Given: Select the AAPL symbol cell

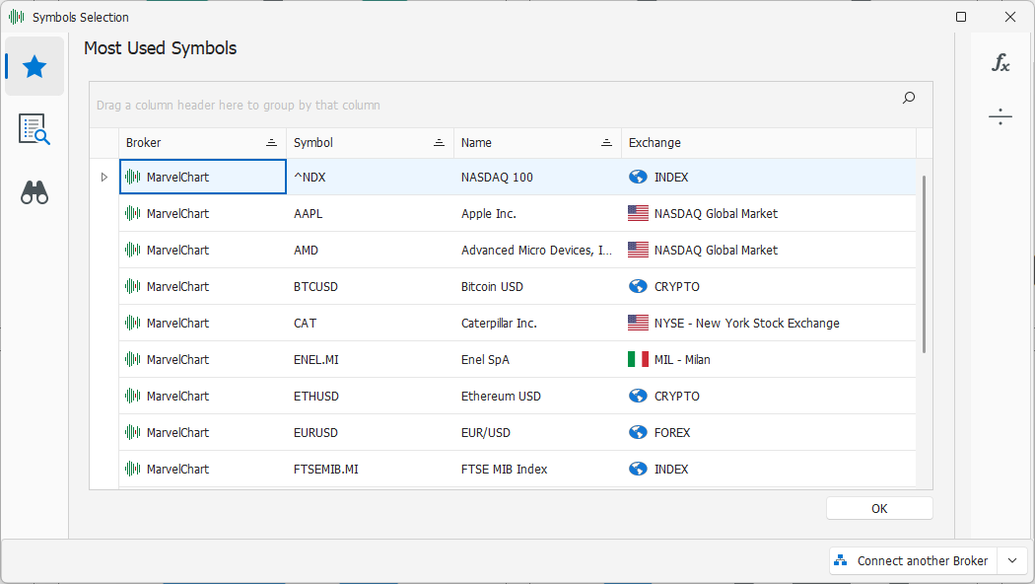Looking at the screenshot, I should pyautogui.click(x=371, y=213).
